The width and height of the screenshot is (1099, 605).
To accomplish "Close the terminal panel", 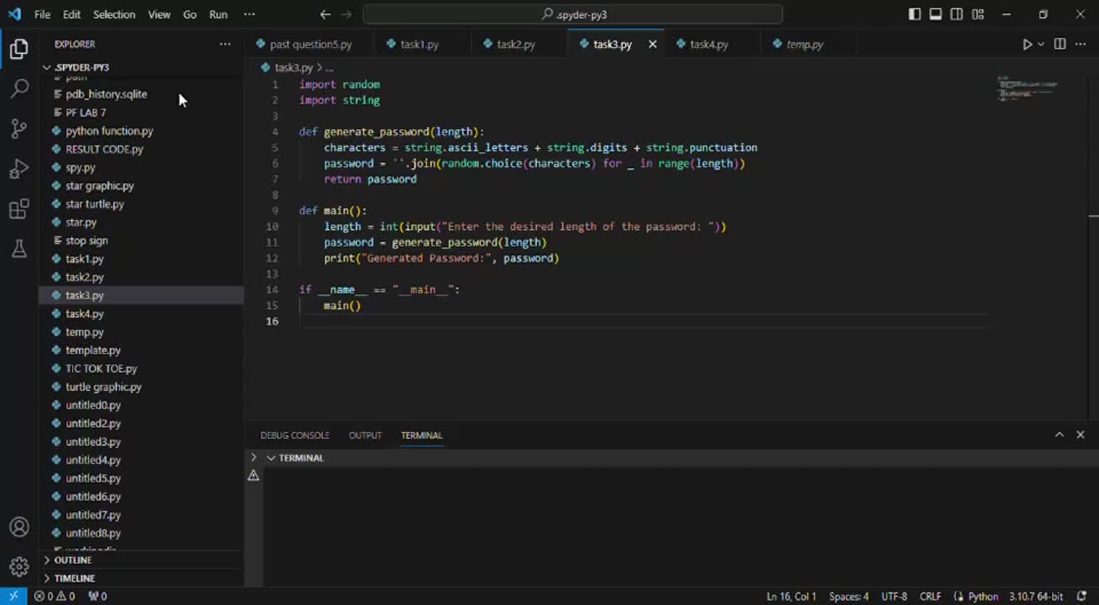I will pos(1081,434).
